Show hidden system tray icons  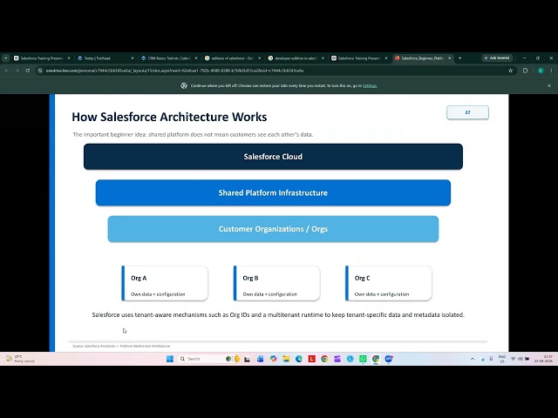473,359
